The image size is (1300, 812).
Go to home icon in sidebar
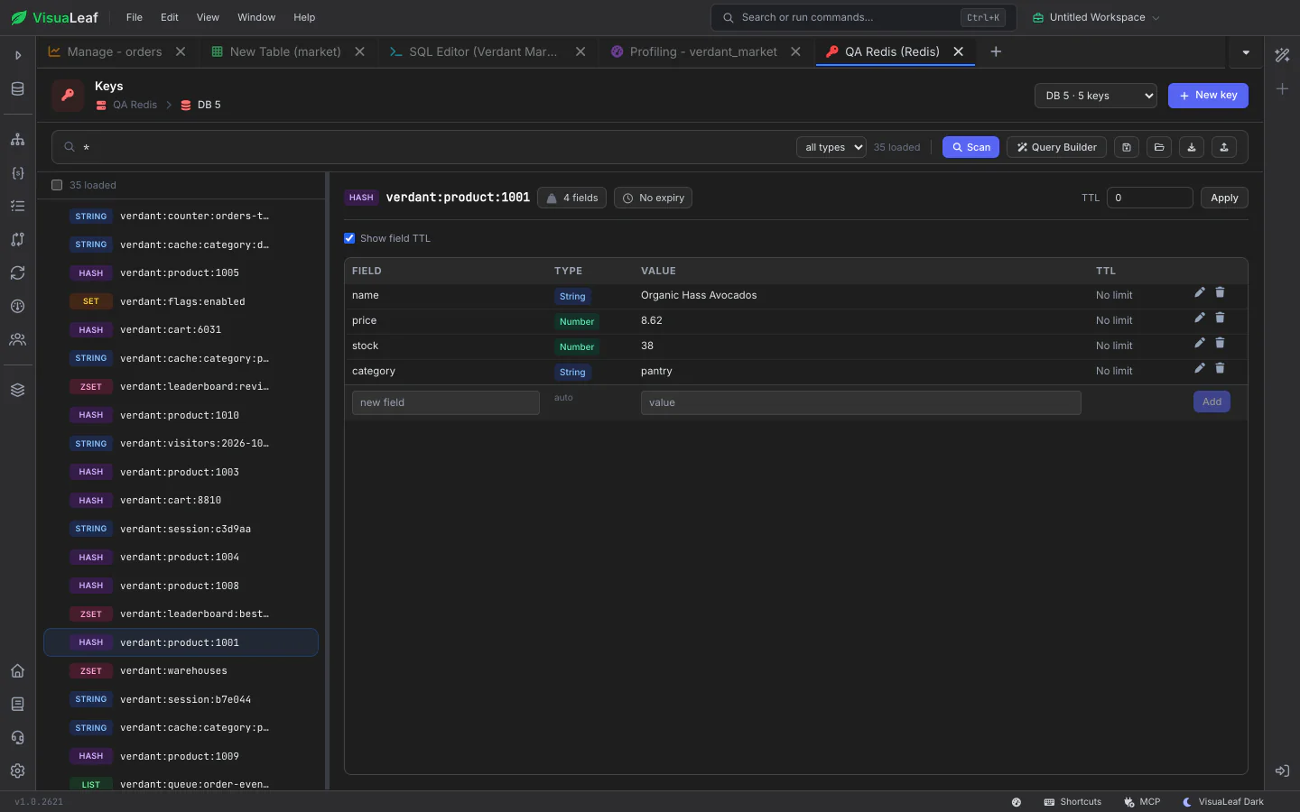17,671
